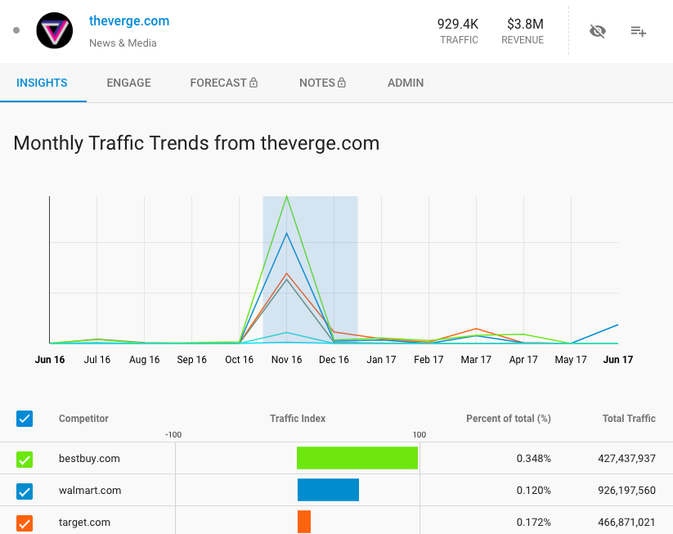673x534 pixels.
Task: Click the orange target.com traffic index bar
Action: tap(304, 522)
